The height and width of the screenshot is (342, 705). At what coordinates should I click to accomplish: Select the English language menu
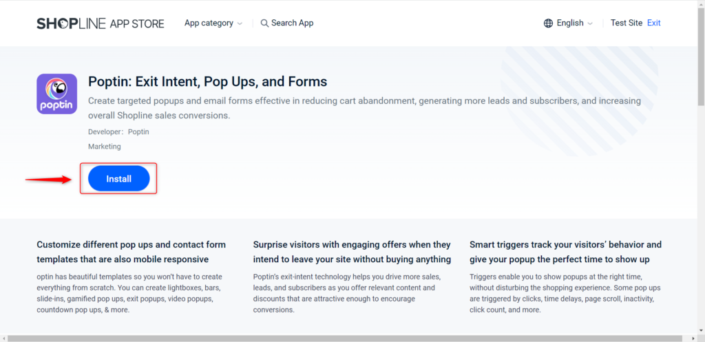pyautogui.click(x=568, y=23)
